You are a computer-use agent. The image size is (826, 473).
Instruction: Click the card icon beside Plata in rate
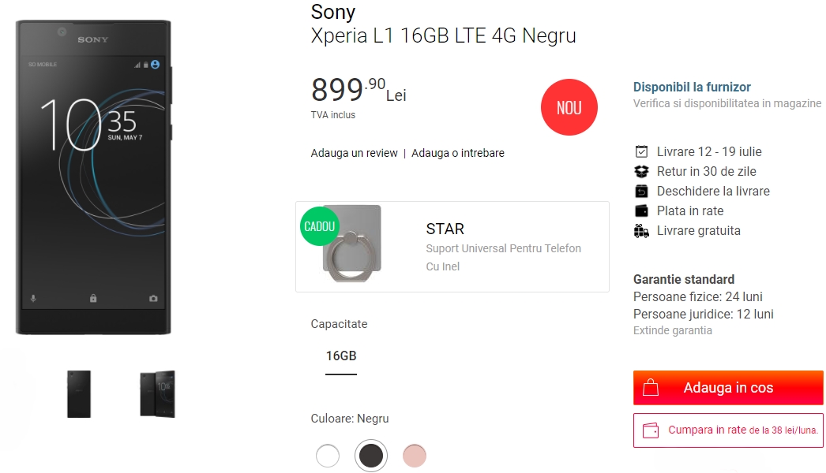[642, 210]
